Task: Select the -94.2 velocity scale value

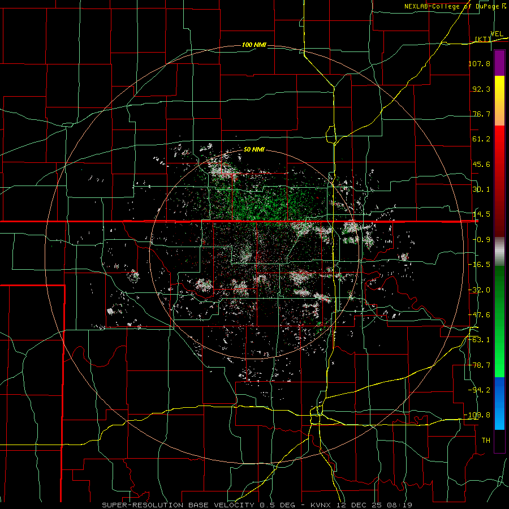Action: point(479,390)
